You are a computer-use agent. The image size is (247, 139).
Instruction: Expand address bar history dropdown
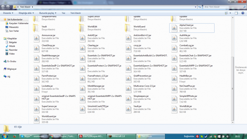(x=195, y=7)
